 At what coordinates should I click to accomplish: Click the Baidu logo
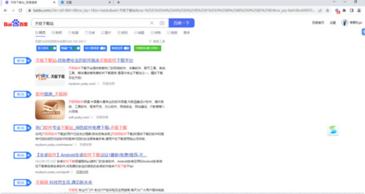click(16, 23)
